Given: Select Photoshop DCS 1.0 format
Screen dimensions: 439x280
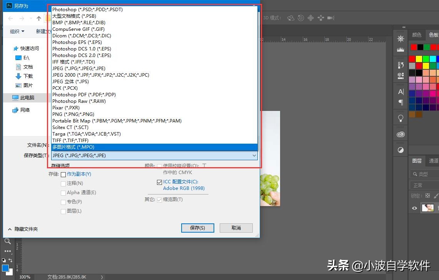Looking at the screenshot, I should click(154, 49).
